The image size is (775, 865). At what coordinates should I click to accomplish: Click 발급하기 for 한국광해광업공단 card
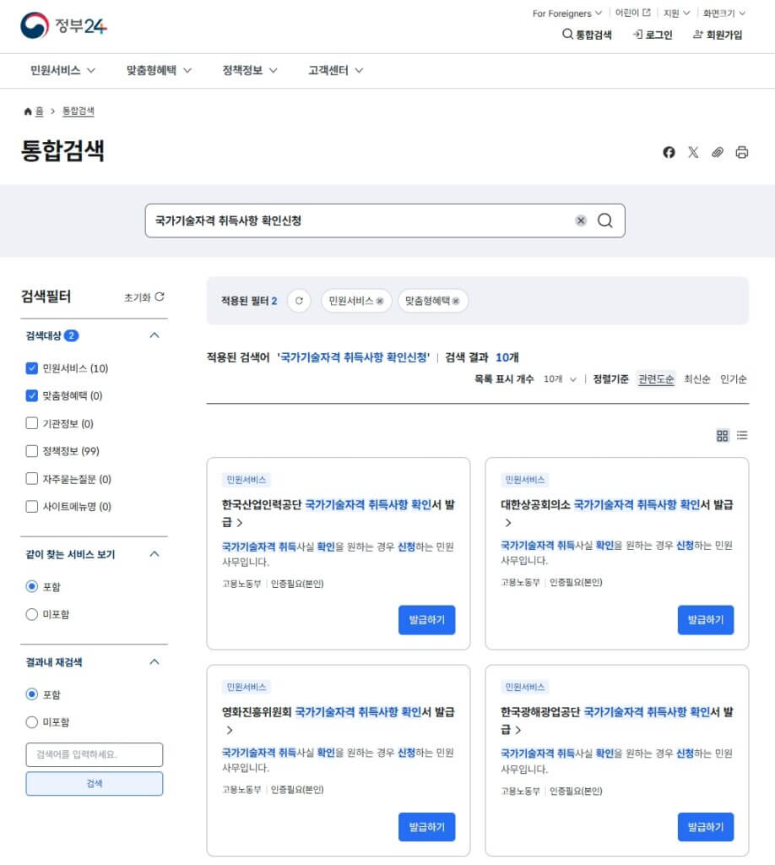[706, 827]
